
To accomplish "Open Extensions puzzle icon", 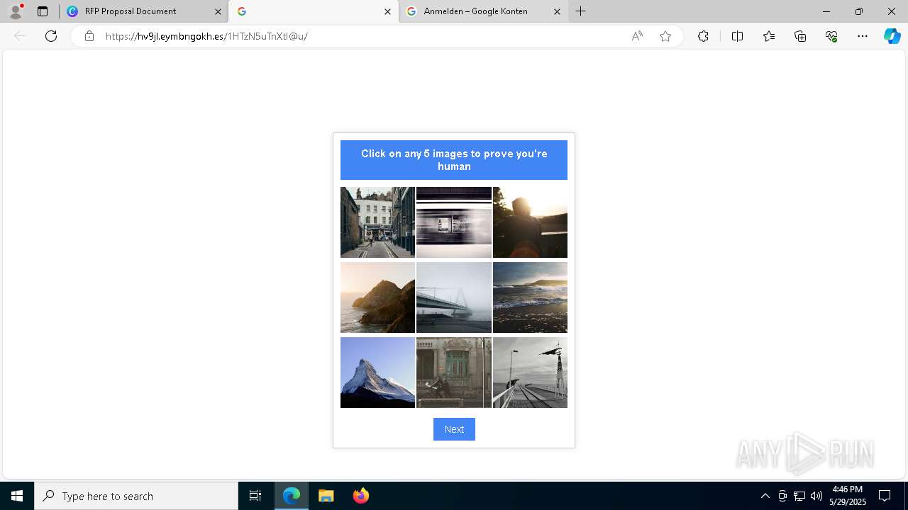I will coord(703,36).
